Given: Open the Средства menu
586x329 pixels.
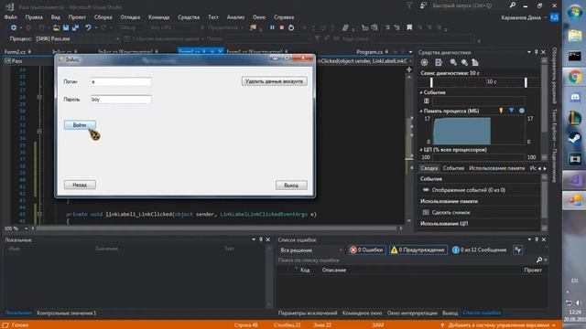Looking at the screenshot, I should pos(189,17).
